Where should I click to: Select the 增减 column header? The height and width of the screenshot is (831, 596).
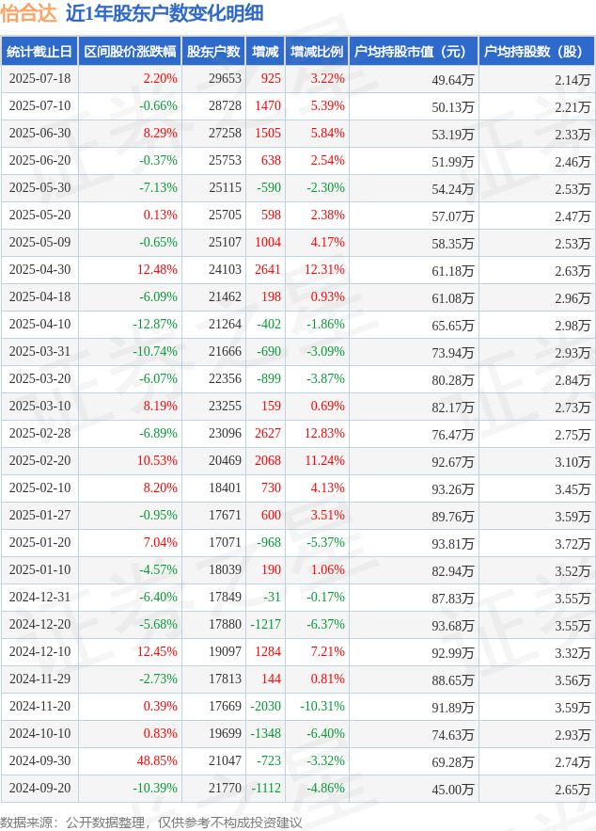[265, 52]
